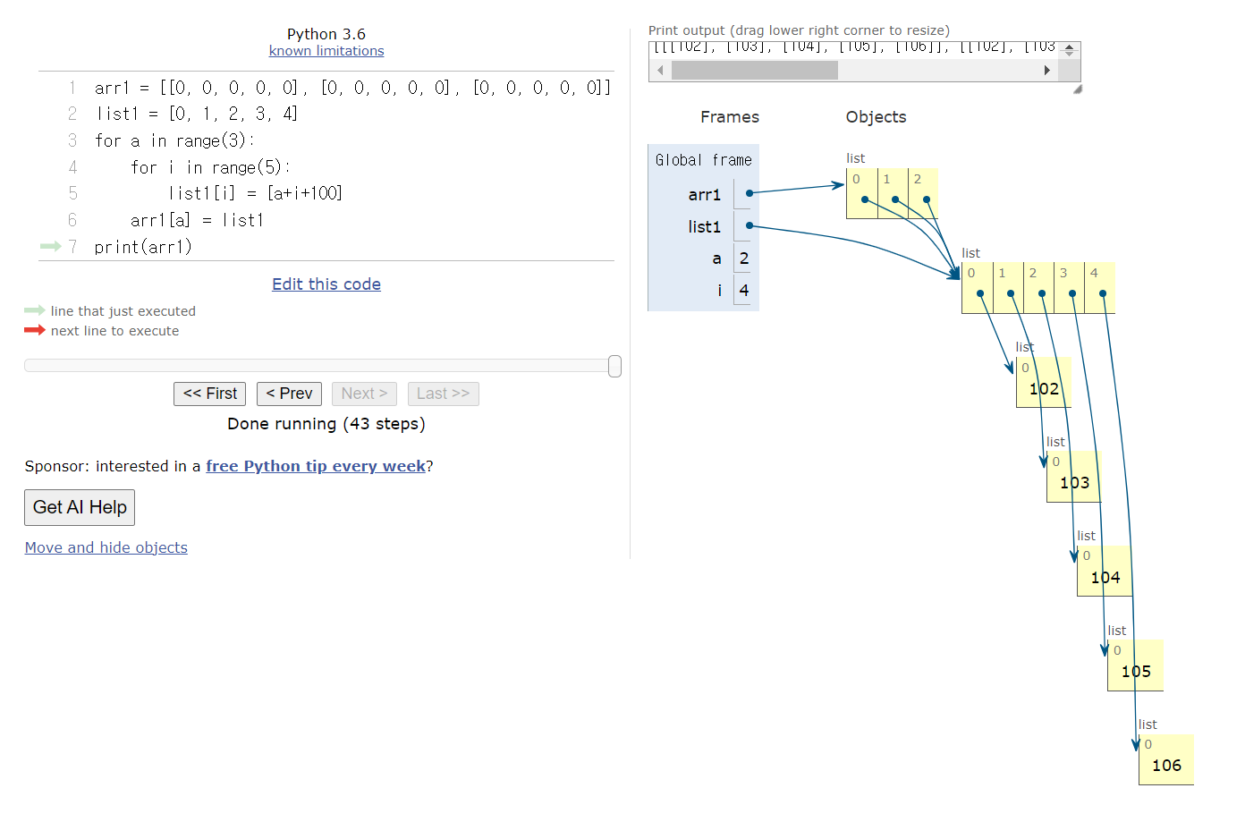Click the Get AI Help button
This screenshot has width=1245, height=822.
(x=80, y=507)
